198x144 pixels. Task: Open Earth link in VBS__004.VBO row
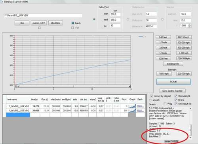pyautogui.click(x=140, y=106)
